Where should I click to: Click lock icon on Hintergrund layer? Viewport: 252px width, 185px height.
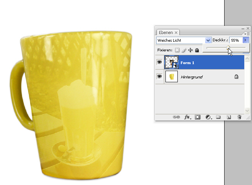click(x=236, y=77)
